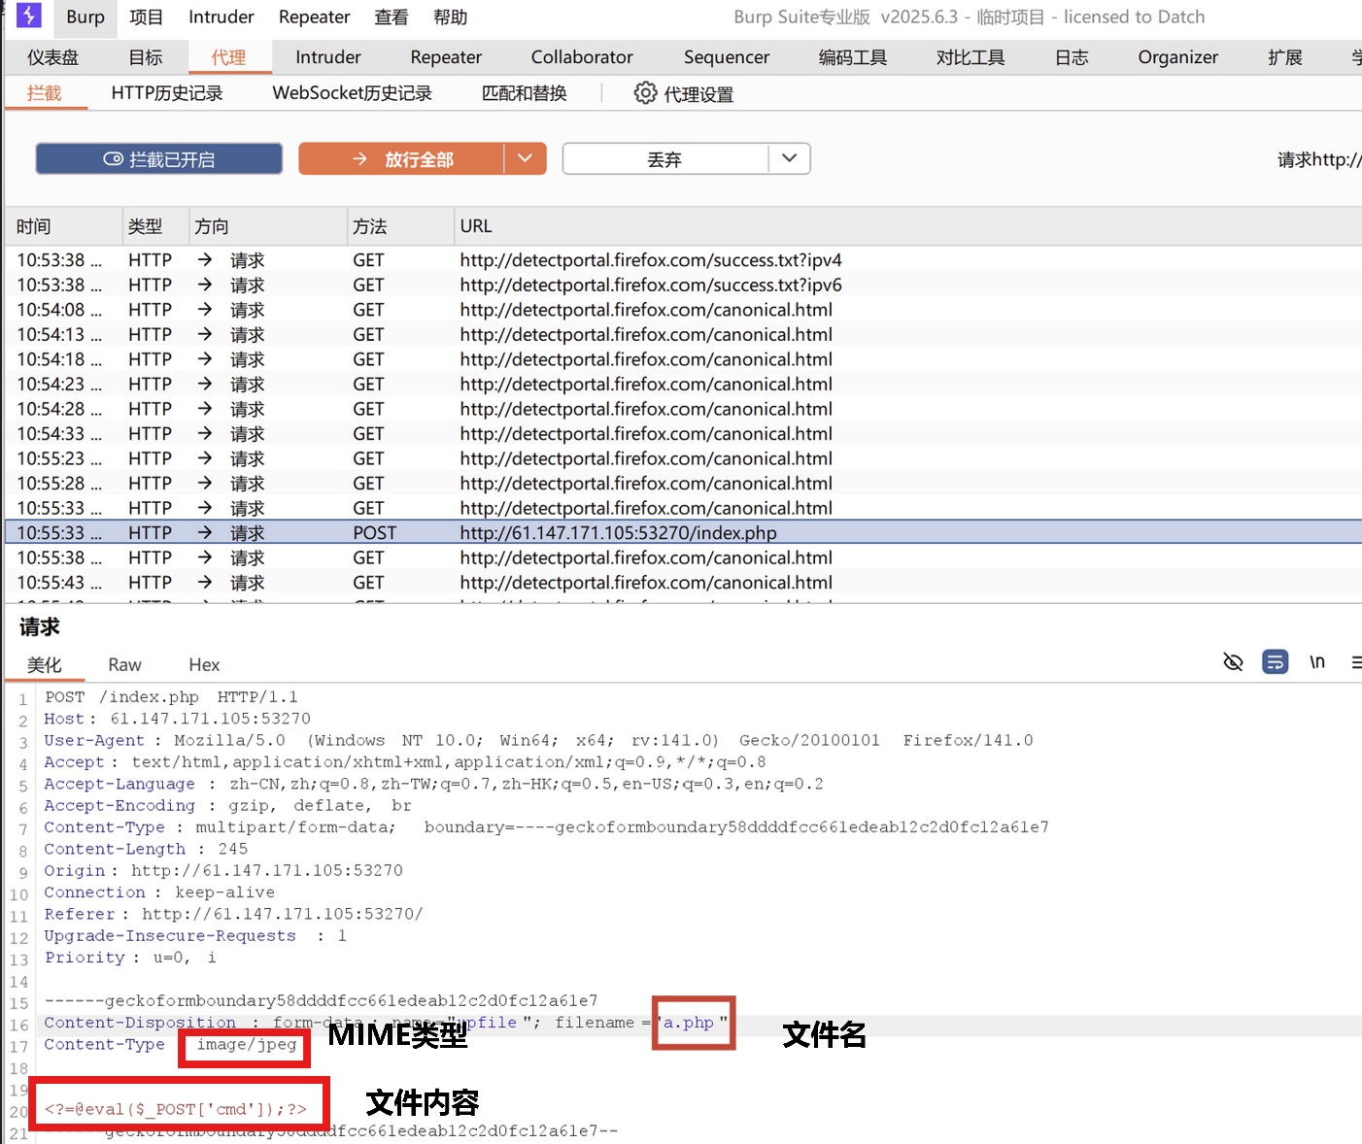Viewport: 1362px width, 1144px height.
Task: Switch to the 仪表盘 dashboard tab
Action: pyautogui.click(x=52, y=57)
